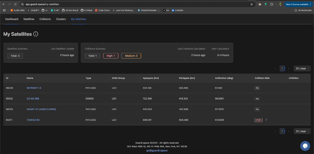Open the All Bookmarks folder
The height and width of the screenshot is (154, 314).
tap(303, 10)
